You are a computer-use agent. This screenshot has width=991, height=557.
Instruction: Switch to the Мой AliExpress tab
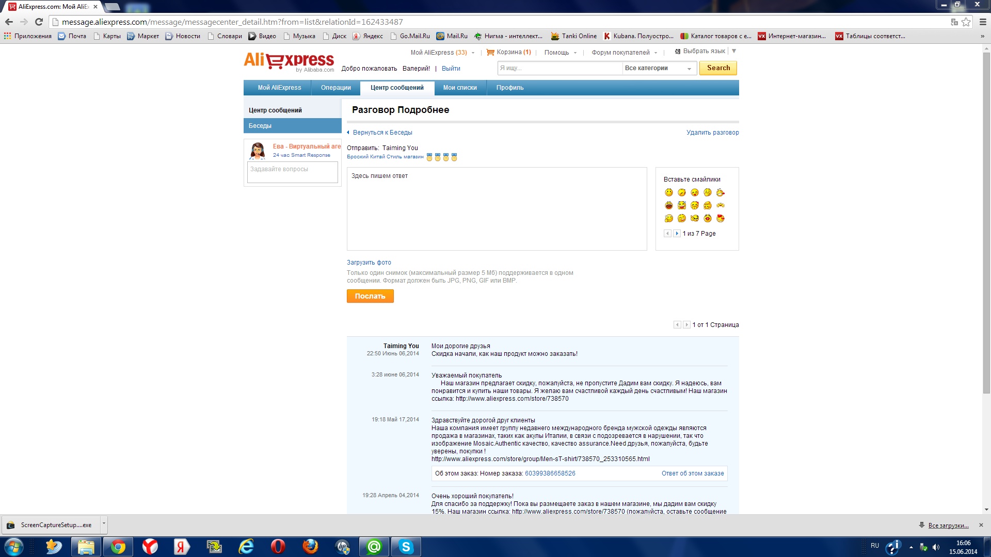tap(279, 88)
